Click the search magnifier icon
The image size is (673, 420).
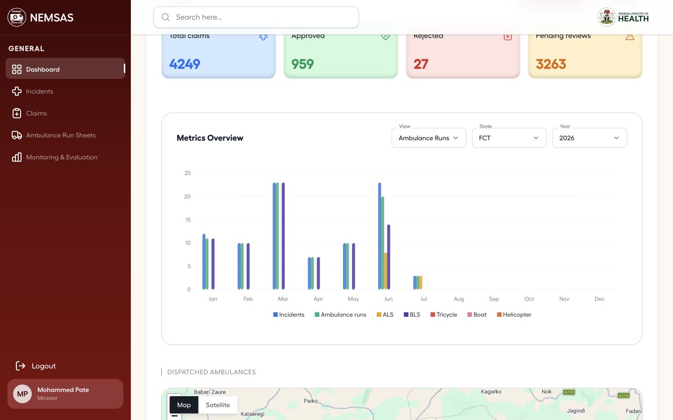[165, 17]
